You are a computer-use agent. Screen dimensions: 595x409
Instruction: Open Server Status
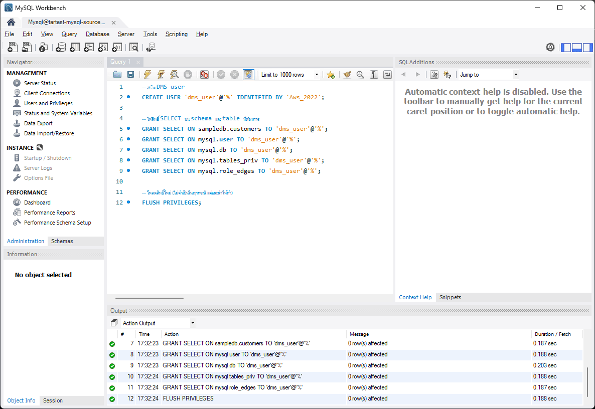[40, 83]
